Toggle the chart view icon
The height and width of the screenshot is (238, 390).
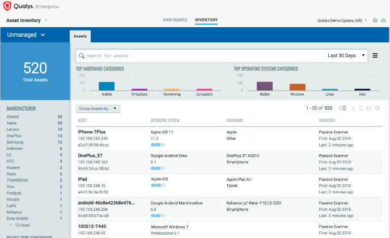[x=370, y=108]
